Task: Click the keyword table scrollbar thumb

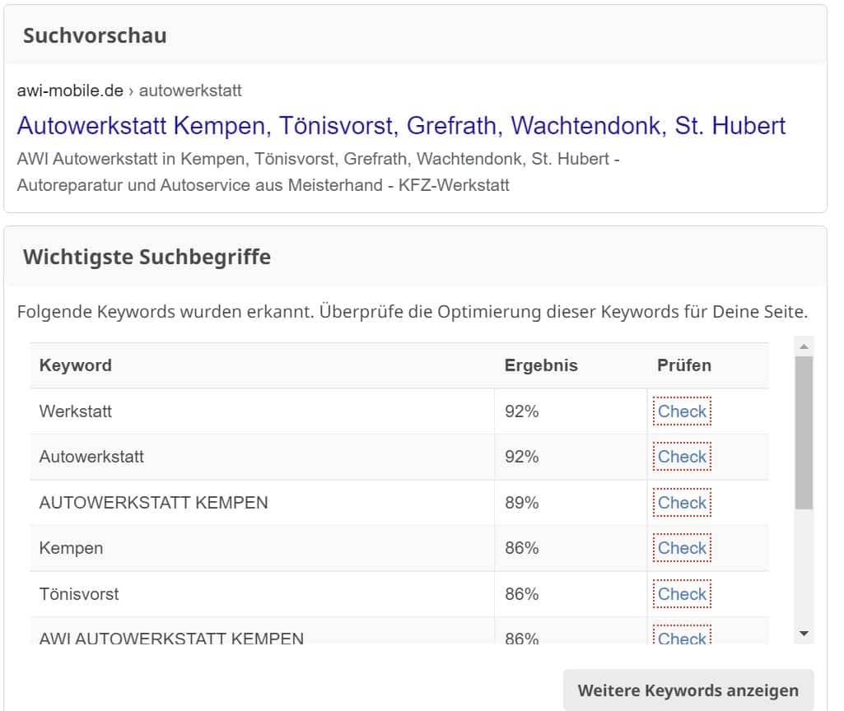Action: pyautogui.click(x=804, y=432)
